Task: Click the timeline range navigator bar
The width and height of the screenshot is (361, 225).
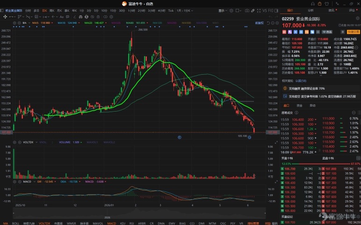Action: point(139,213)
